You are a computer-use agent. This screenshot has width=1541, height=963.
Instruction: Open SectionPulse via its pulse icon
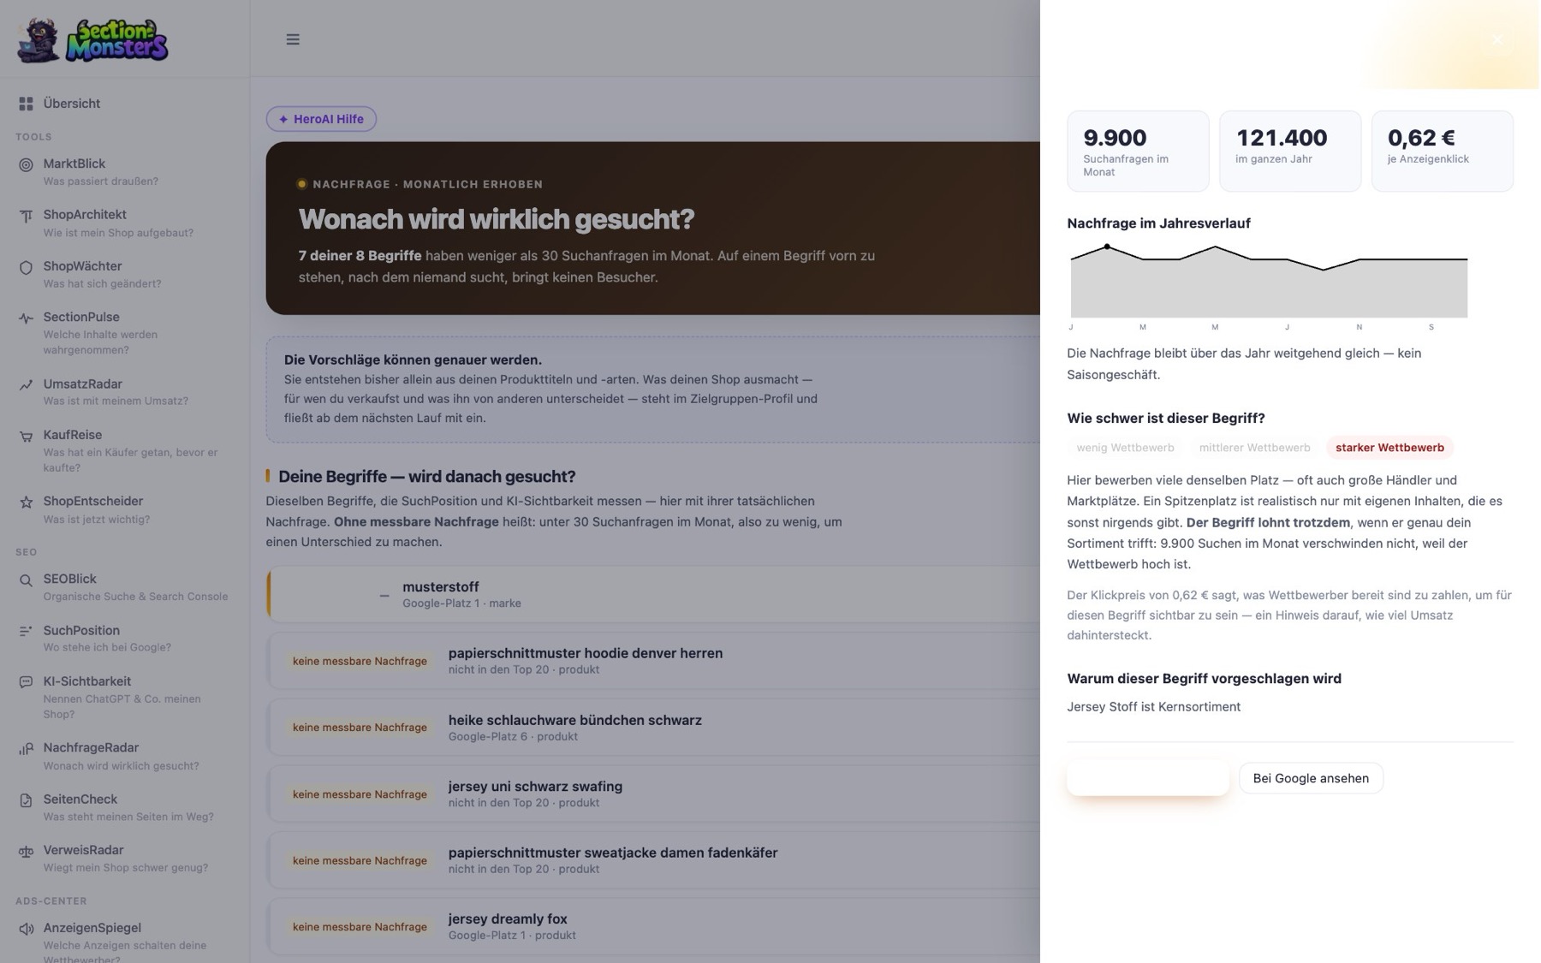point(26,318)
